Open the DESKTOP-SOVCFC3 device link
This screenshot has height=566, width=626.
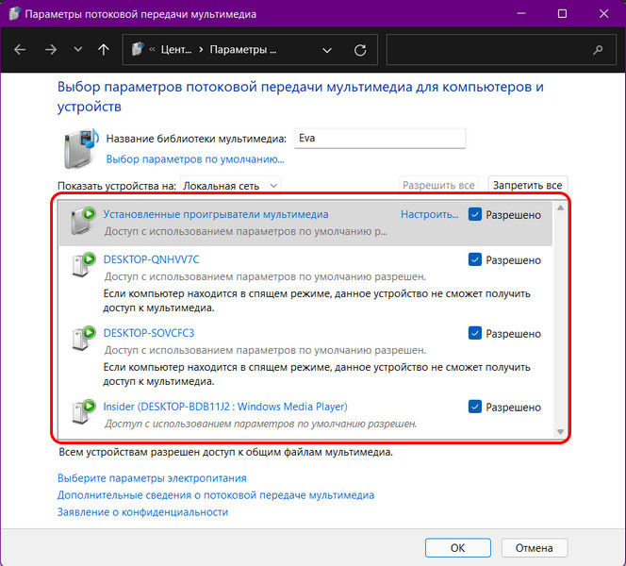click(149, 333)
